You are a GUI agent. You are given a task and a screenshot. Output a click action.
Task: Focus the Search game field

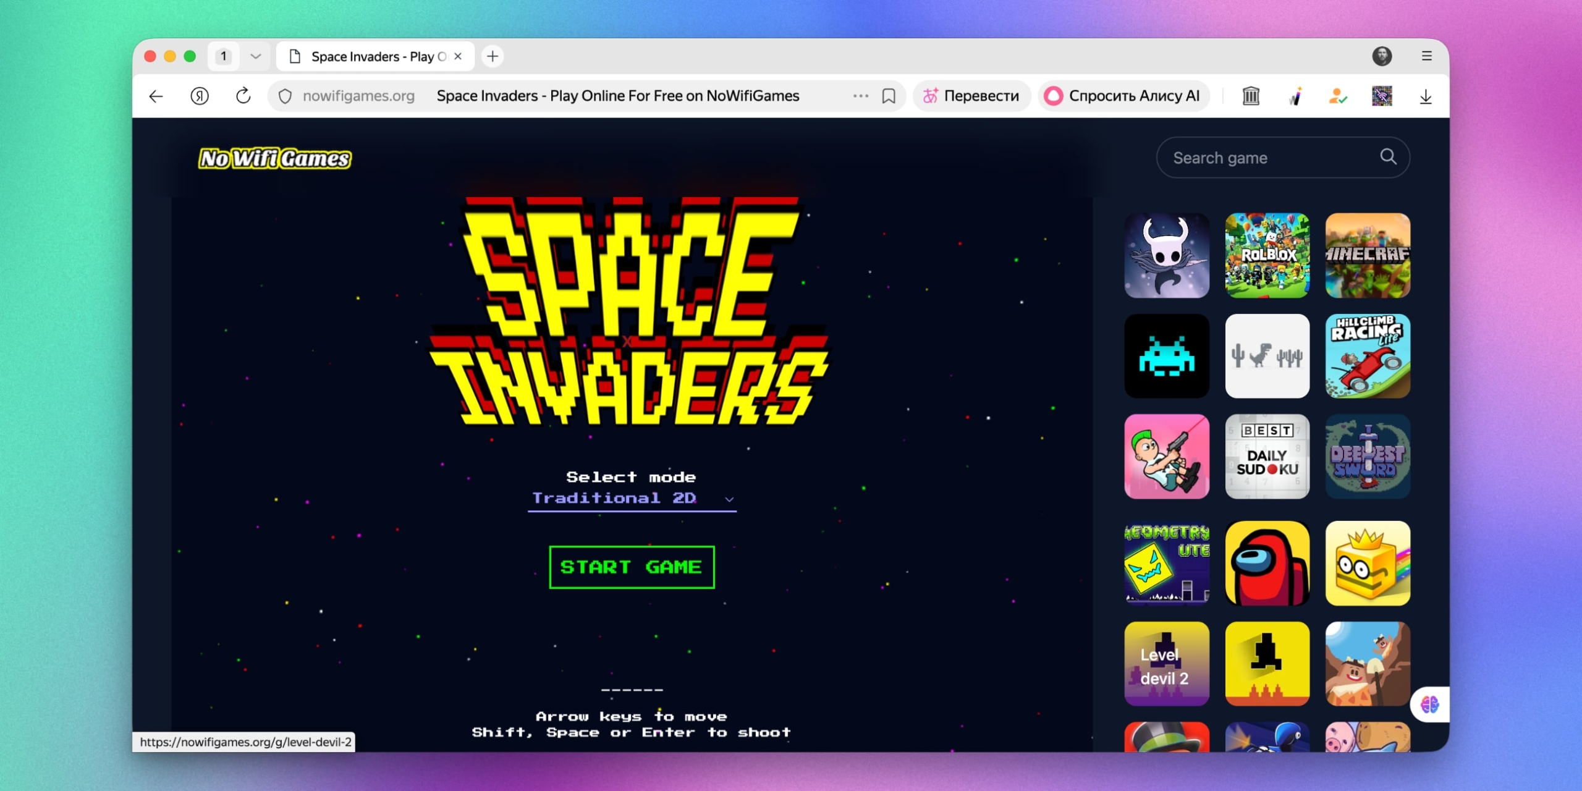click(x=1283, y=158)
